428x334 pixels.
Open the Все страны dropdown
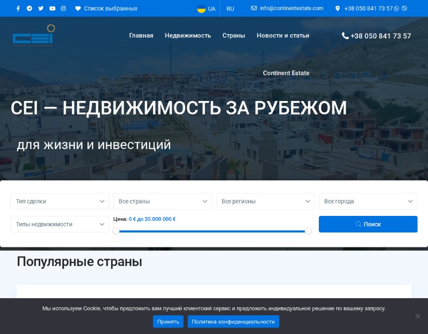163,201
